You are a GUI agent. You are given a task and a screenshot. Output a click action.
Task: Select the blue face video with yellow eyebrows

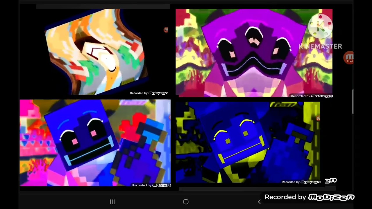pyautogui.click(x=248, y=142)
